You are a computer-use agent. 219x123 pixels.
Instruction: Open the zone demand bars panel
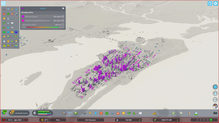tap(43, 113)
